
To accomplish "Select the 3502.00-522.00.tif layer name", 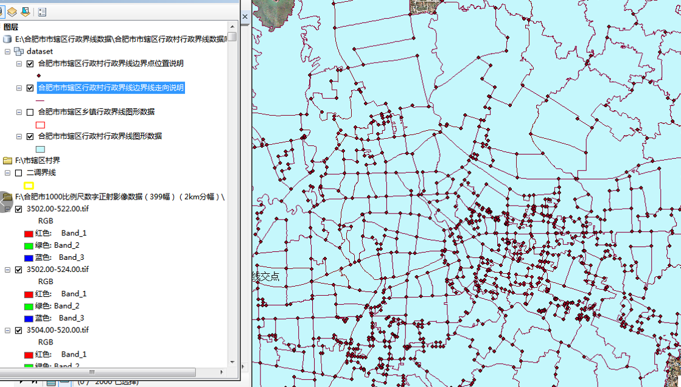I will [x=58, y=209].
